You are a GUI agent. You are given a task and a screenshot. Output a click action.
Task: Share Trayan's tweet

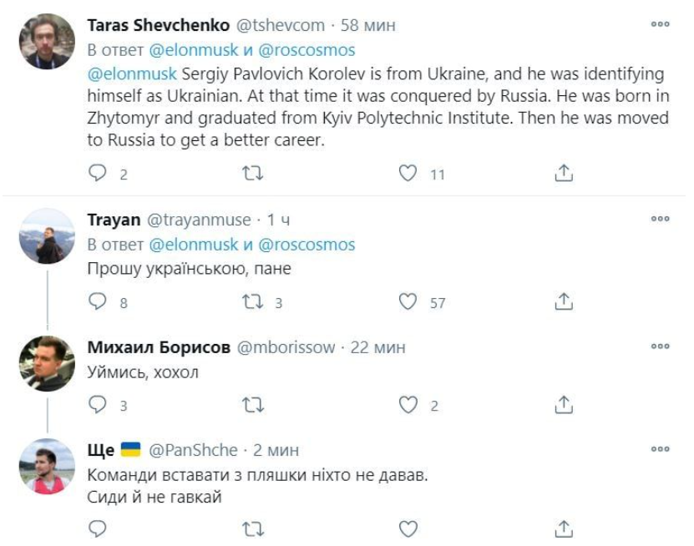pos(564,302)
